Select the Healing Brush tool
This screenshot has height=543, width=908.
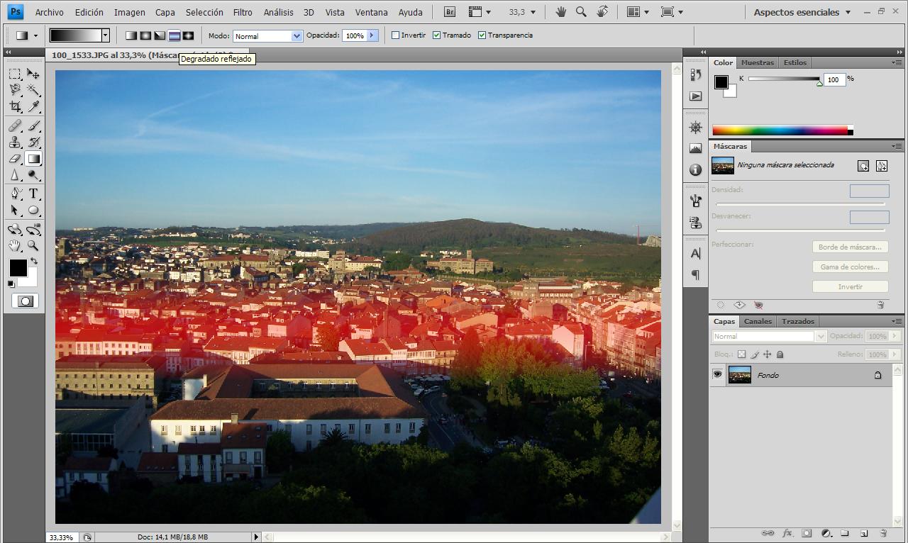(16, 125)
